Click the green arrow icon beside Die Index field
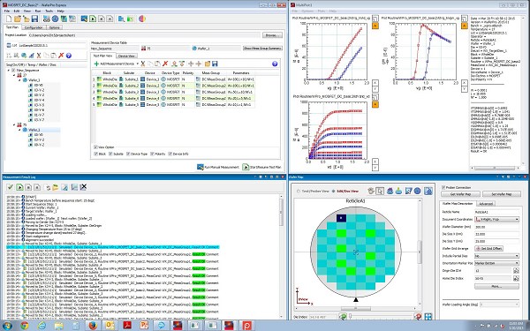 pos(343,317)
